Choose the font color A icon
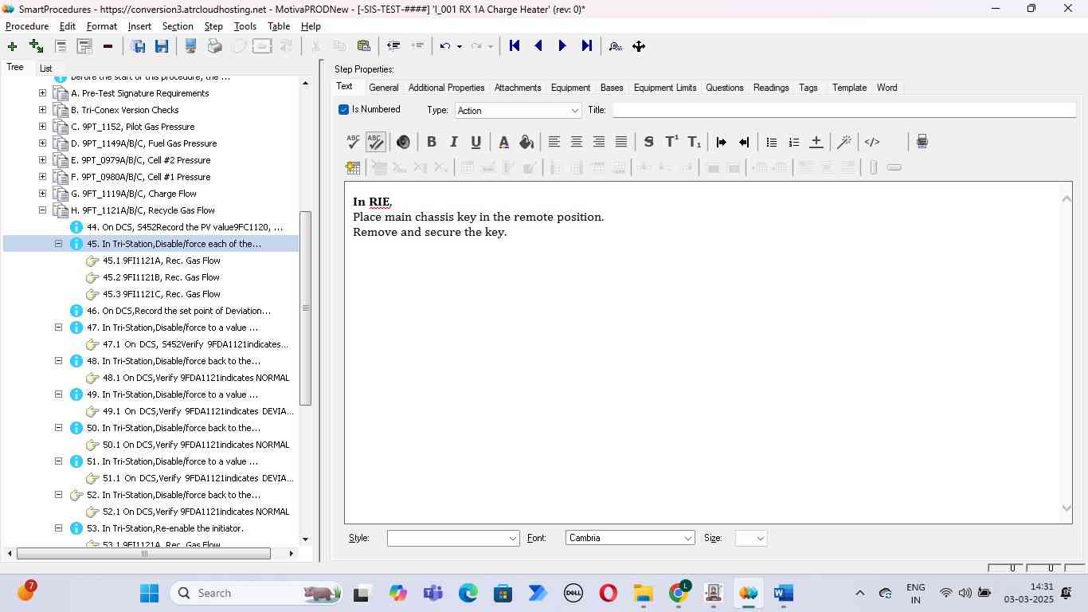Image resolution: width=1088 pixels, height=612 pixels. [x=503, y=142]
